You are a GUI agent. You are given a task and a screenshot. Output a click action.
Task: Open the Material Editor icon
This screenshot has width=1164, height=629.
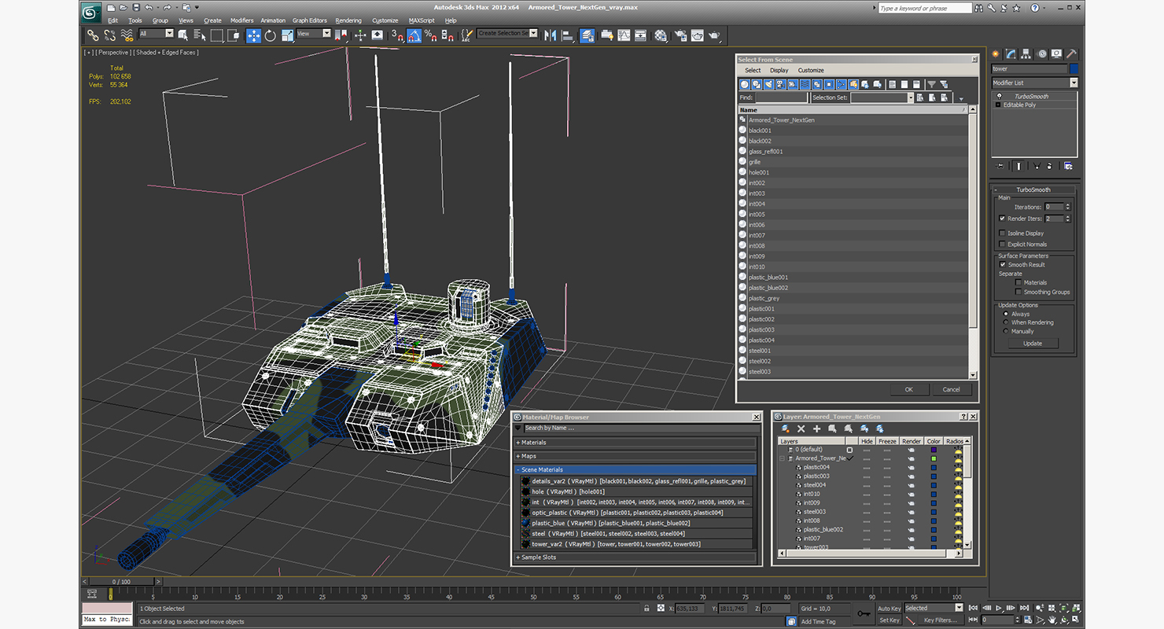pyautogui.click(x=661, y=35)
